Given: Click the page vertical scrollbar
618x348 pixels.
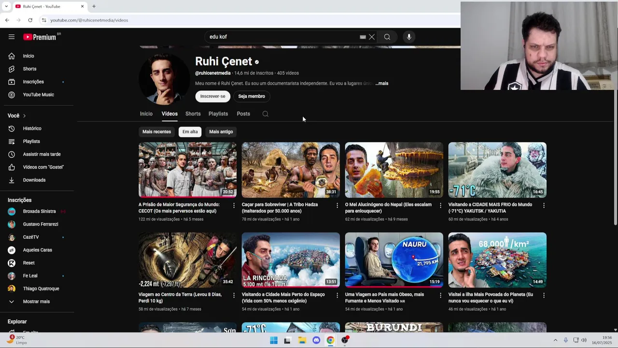Looking at the screenshot, I should click(615, 157).
